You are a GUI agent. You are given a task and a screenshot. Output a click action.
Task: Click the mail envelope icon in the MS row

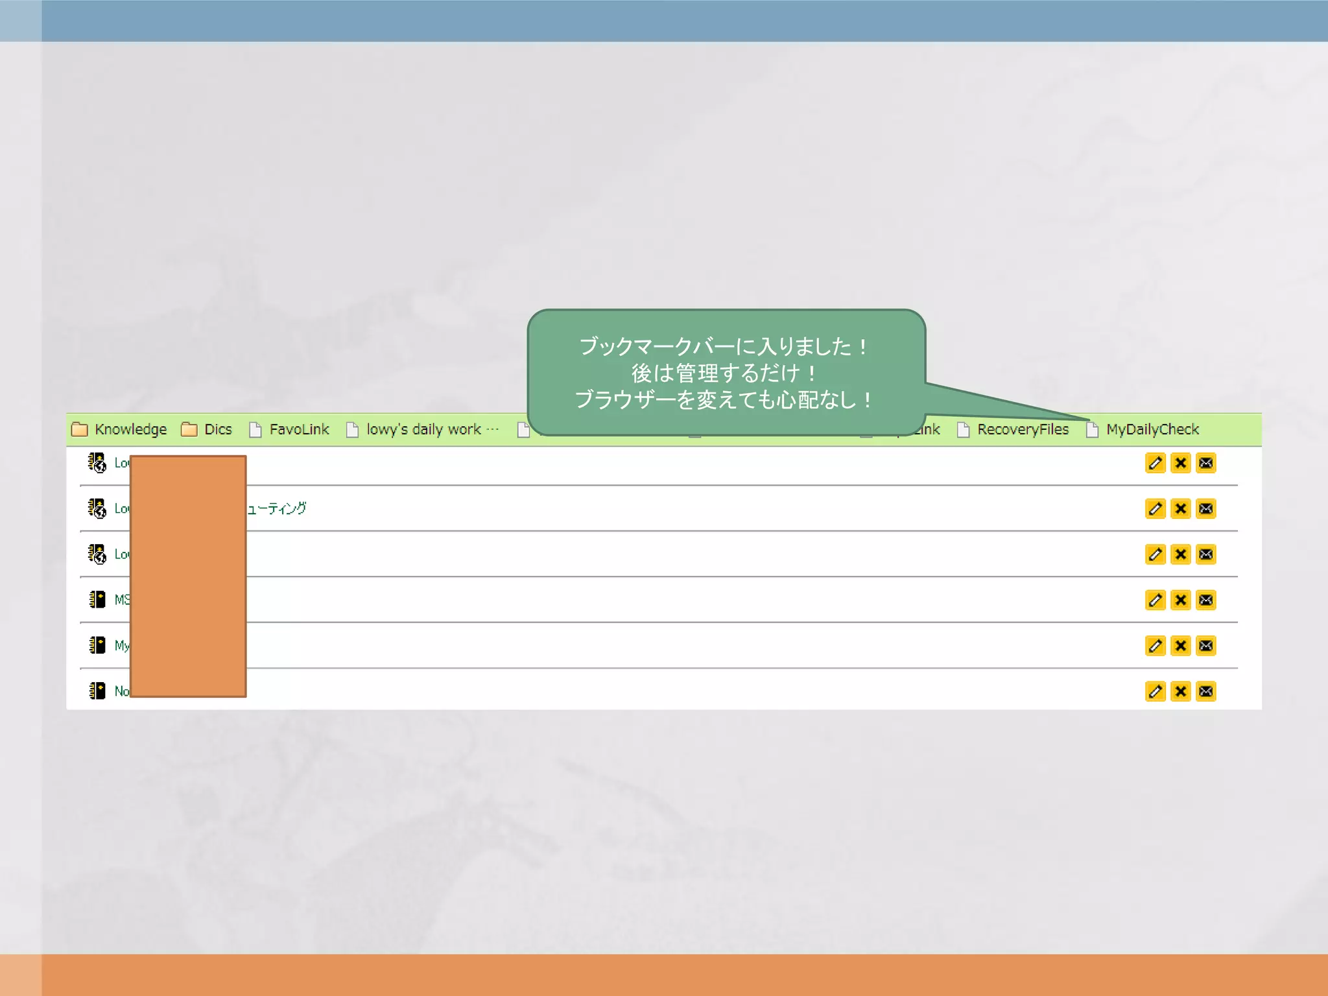pos(1205,600)
